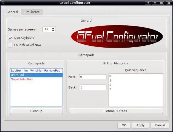This screenshot has height=132, width=173.
Task: Close the GFuel Configurator window
Action: [x=169, y=3]
